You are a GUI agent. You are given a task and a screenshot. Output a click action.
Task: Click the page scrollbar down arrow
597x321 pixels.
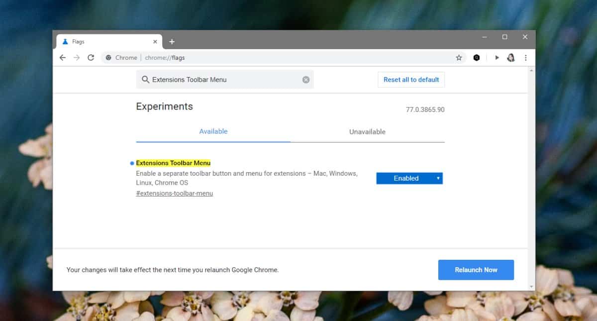532,287
